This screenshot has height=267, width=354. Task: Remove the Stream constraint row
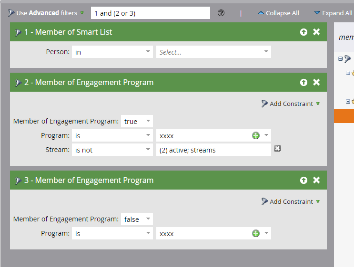277,149
